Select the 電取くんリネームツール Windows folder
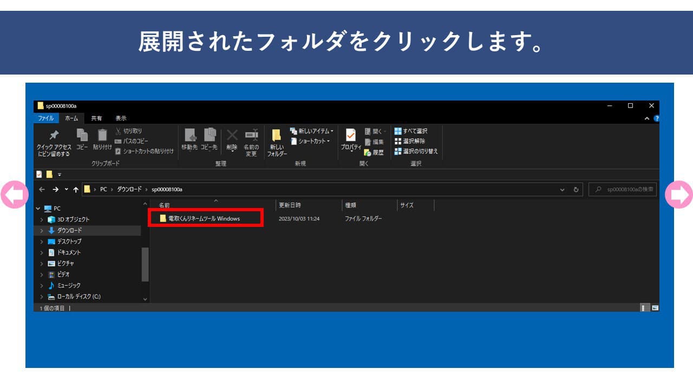693x389 pixels. coord(200,218)
